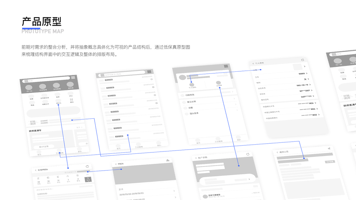Click the small grey tag button in 通知公告 screen
The image size is (356, 200).
coord(330,162)
